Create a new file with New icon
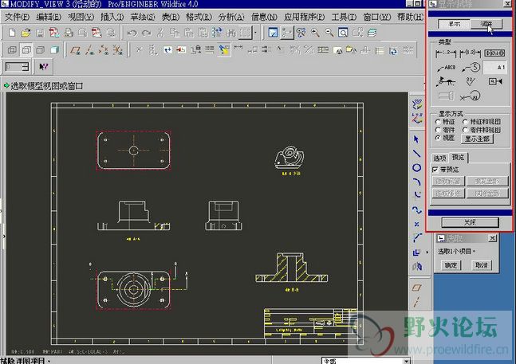The height and width of the screenshot is (364, 516). (x=12, y=33)
